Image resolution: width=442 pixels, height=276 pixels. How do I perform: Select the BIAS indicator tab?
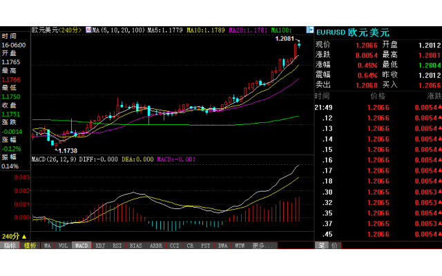tap(136, 245)
